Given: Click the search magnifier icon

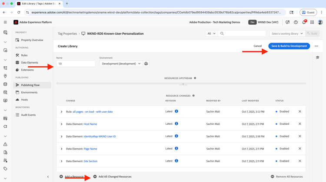Looking at the screenshot, I should (x=222, y=33).
